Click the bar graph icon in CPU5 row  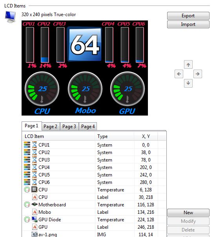pyautogui.click(x=27, y=175)
